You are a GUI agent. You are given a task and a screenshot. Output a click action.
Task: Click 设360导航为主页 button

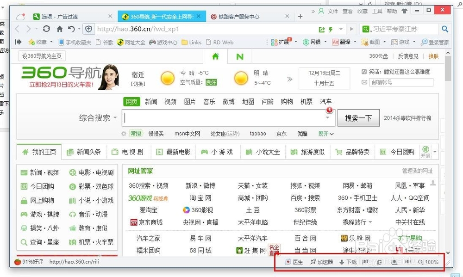point(42,56)
